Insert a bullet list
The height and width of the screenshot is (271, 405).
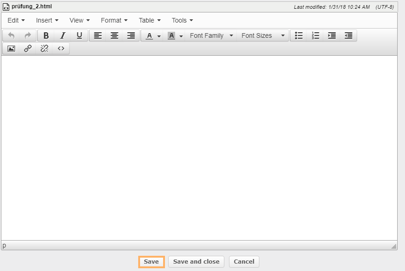coord(299,35)
